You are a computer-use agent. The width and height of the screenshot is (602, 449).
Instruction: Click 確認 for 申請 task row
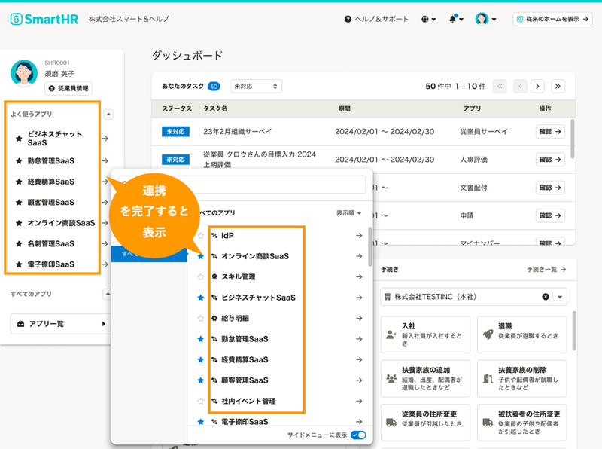point(550,215)
